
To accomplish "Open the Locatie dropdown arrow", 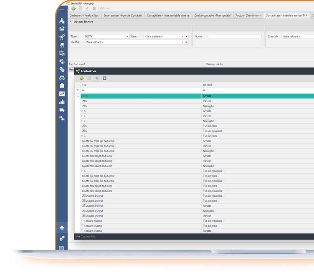I will [182, 42].
